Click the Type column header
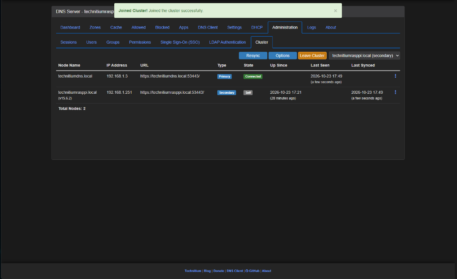This screenshot has height=279, width=457. point(221,65)
